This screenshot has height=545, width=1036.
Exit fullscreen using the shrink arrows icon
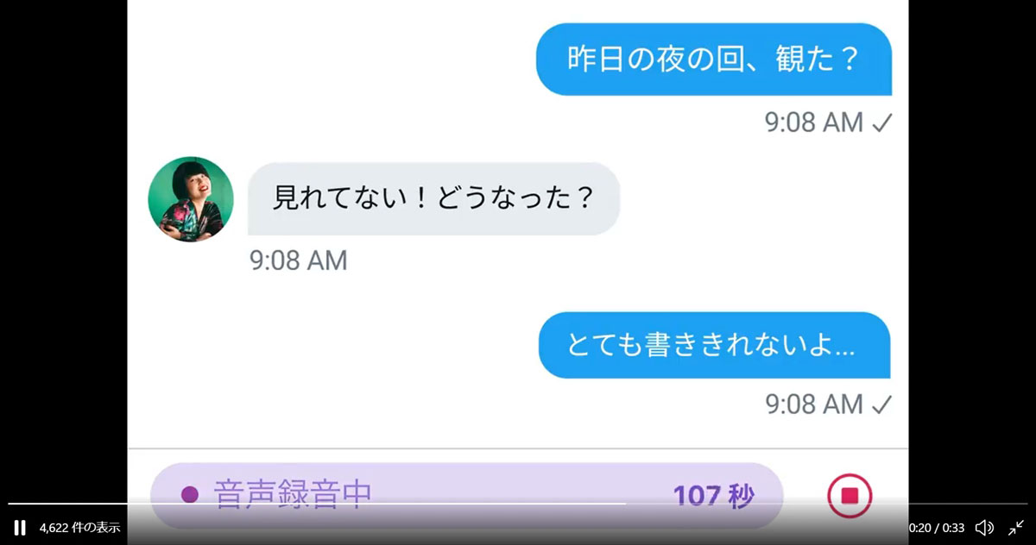coord(1016,528)
